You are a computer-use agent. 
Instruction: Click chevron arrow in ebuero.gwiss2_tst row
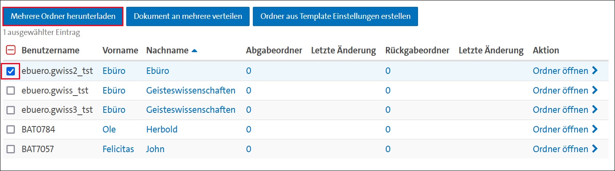[595, 71]
